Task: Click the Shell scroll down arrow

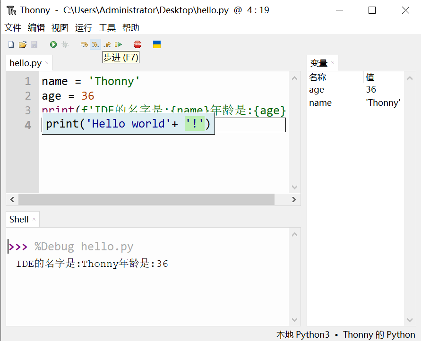Action: pos(294,320)
